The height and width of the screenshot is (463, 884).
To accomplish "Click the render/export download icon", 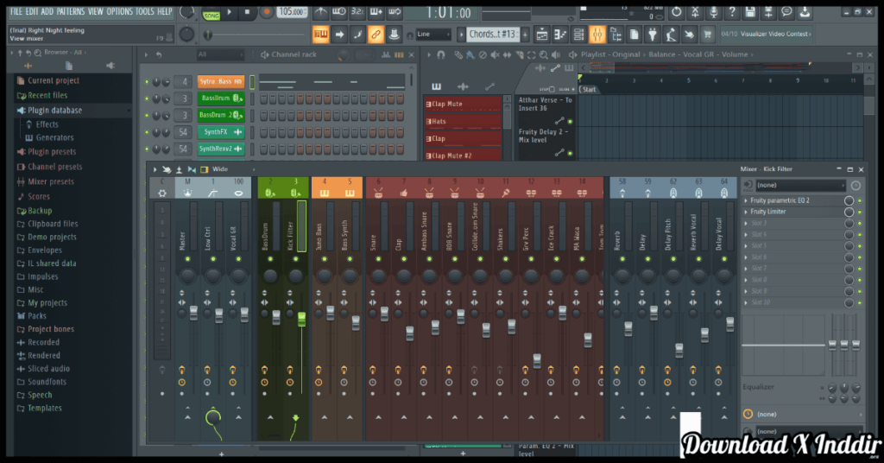I will (805, 12).
